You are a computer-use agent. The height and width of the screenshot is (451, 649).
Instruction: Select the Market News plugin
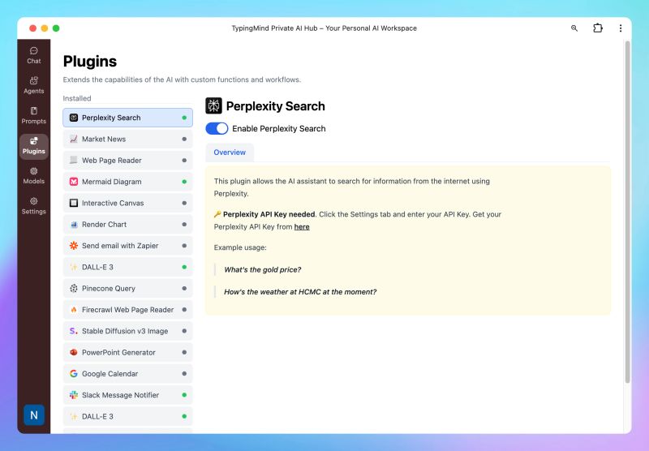[128, 139]
